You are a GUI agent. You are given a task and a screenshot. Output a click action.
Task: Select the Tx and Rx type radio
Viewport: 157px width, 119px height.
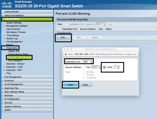[84, 78]
